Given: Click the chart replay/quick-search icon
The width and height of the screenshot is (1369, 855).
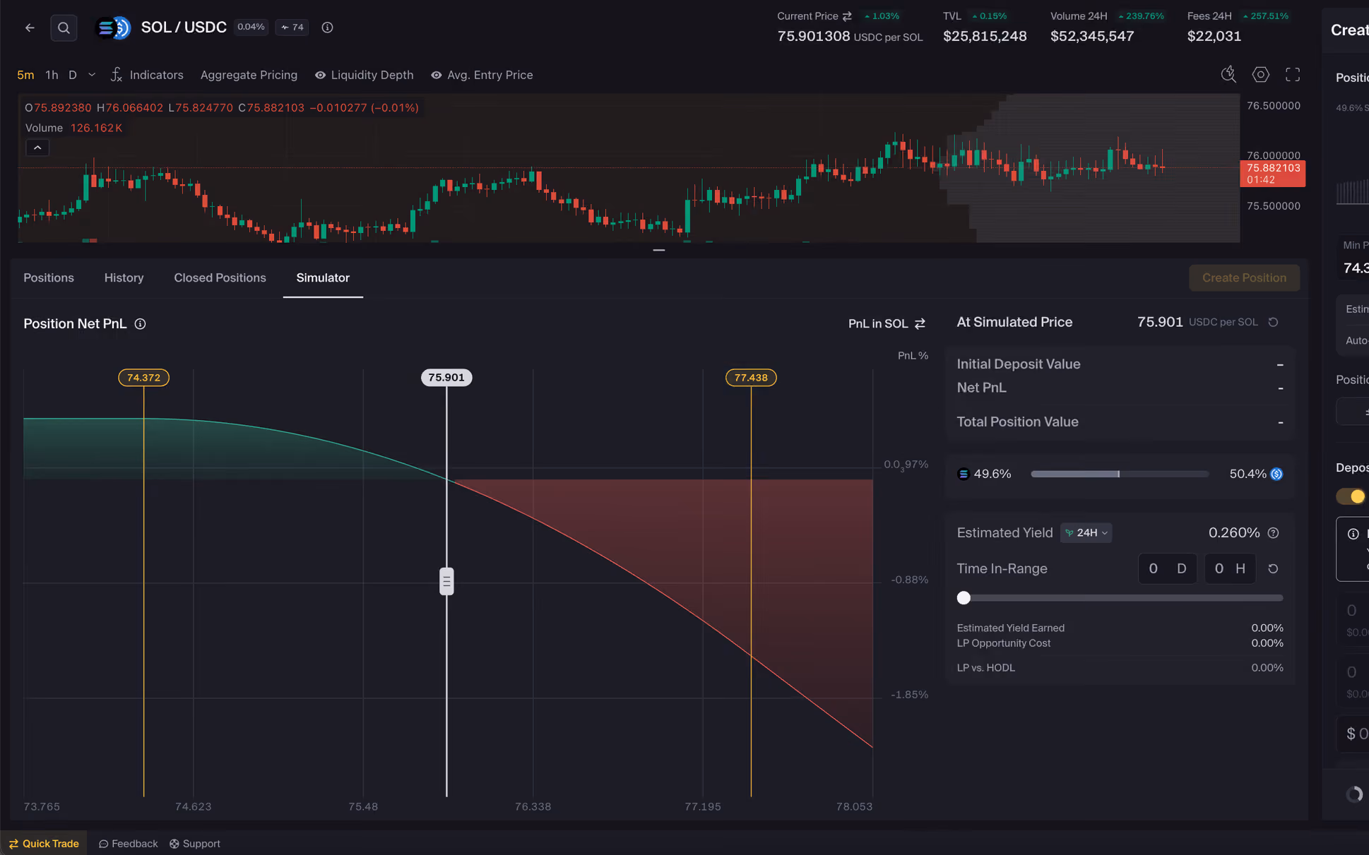Looking at the screenshot, I should click(1228, 75).
